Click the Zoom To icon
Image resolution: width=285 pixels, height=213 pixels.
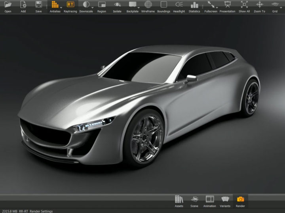[x=259, y=7]
